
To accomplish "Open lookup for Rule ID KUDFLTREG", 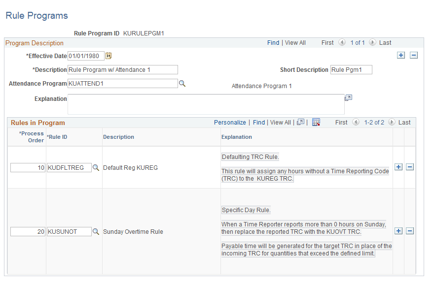I will pyautogui.click(x=96, y=167).
